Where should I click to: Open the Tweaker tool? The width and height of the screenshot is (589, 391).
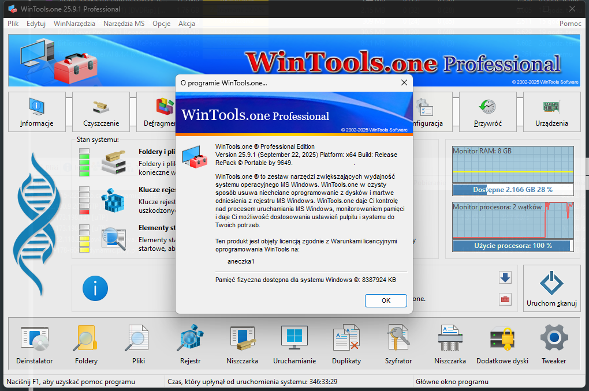(554, 344)
